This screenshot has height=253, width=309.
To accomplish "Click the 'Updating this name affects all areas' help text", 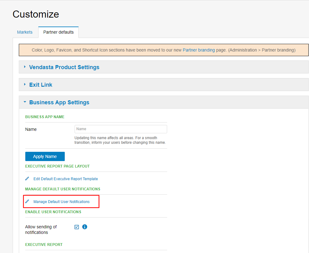I will click(x=120, y=140).
